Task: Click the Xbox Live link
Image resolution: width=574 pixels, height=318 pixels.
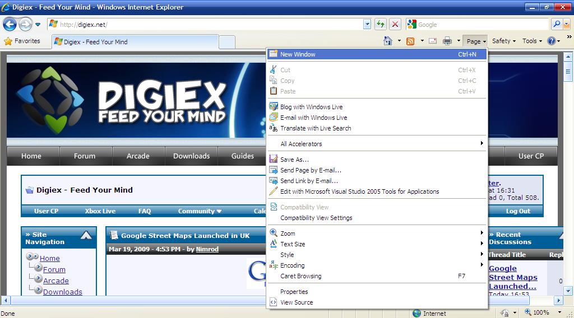Action: pos(100,211)
